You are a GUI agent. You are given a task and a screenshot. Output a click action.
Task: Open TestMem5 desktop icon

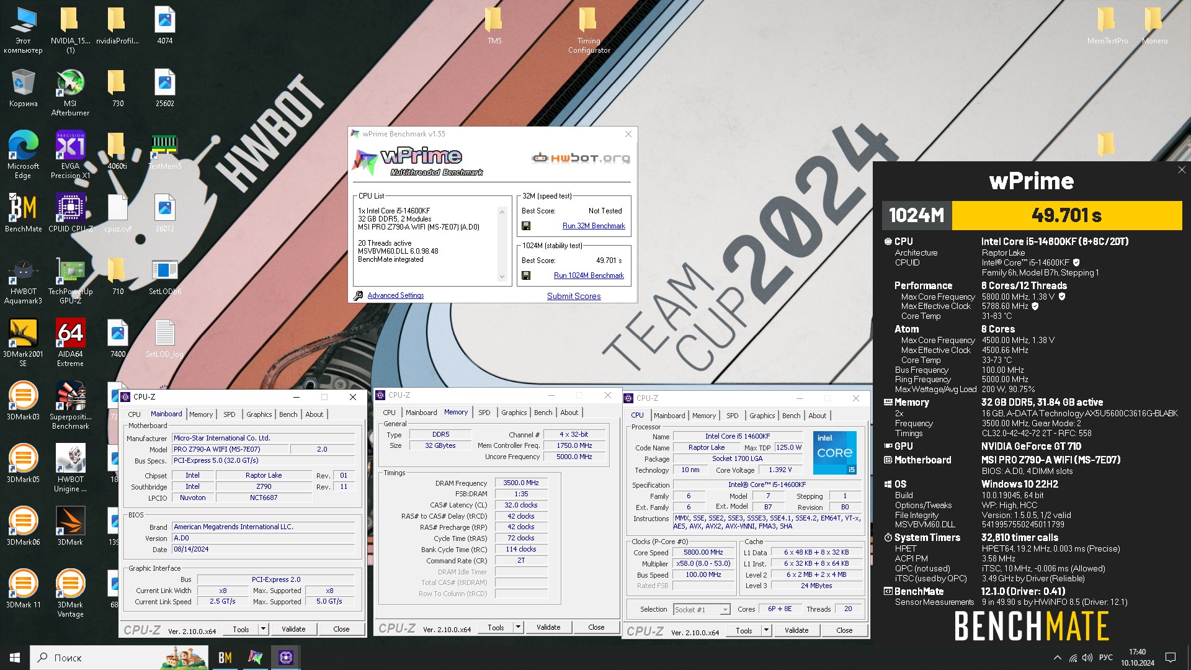[164, 151]
